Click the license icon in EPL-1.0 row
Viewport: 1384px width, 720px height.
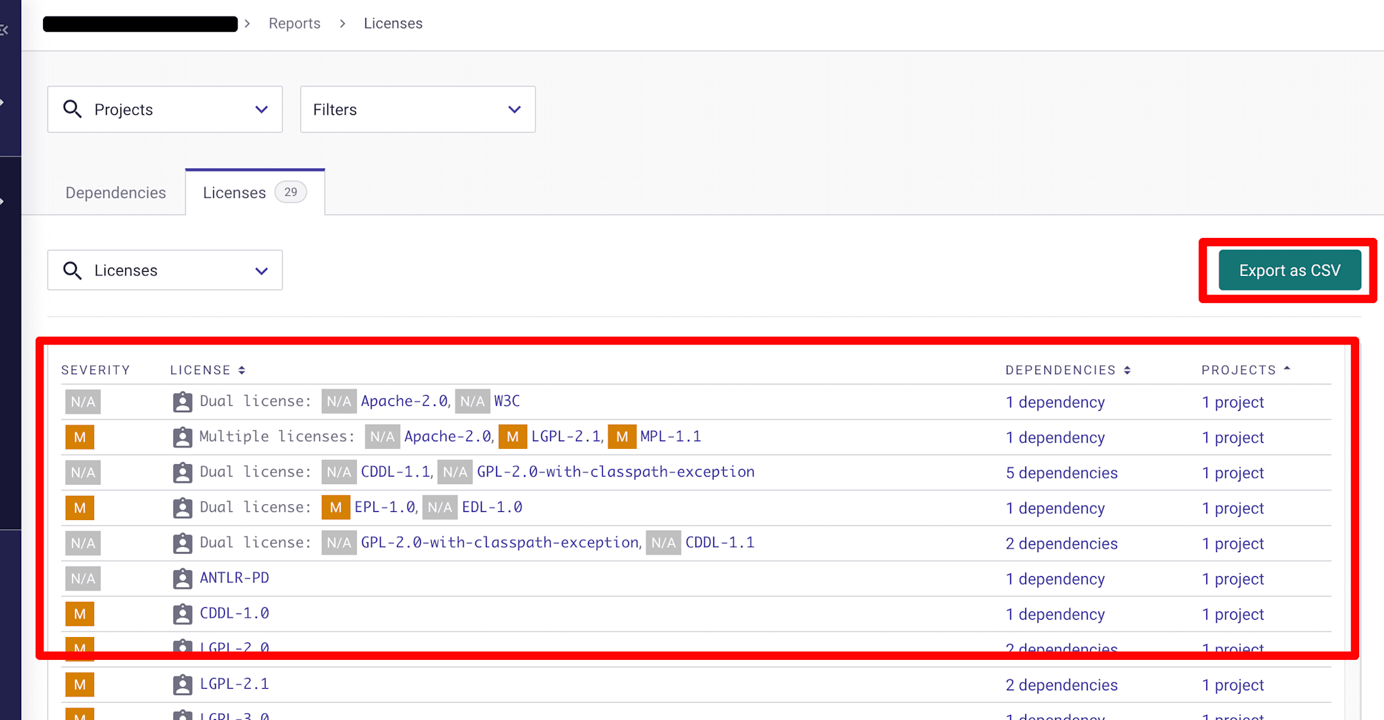[182, 508]
